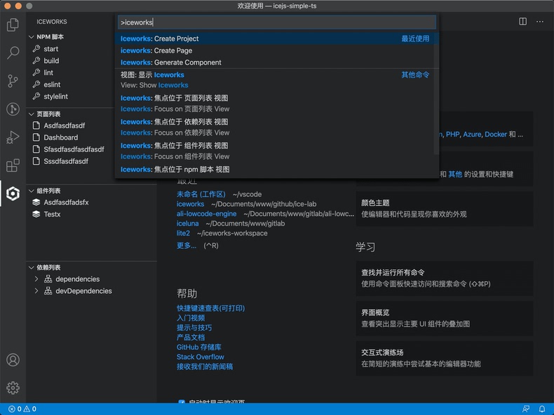The width and height of the screenshot is (554, 415).
Task: Open recent iceluna folder link
Action: (187, 224)
